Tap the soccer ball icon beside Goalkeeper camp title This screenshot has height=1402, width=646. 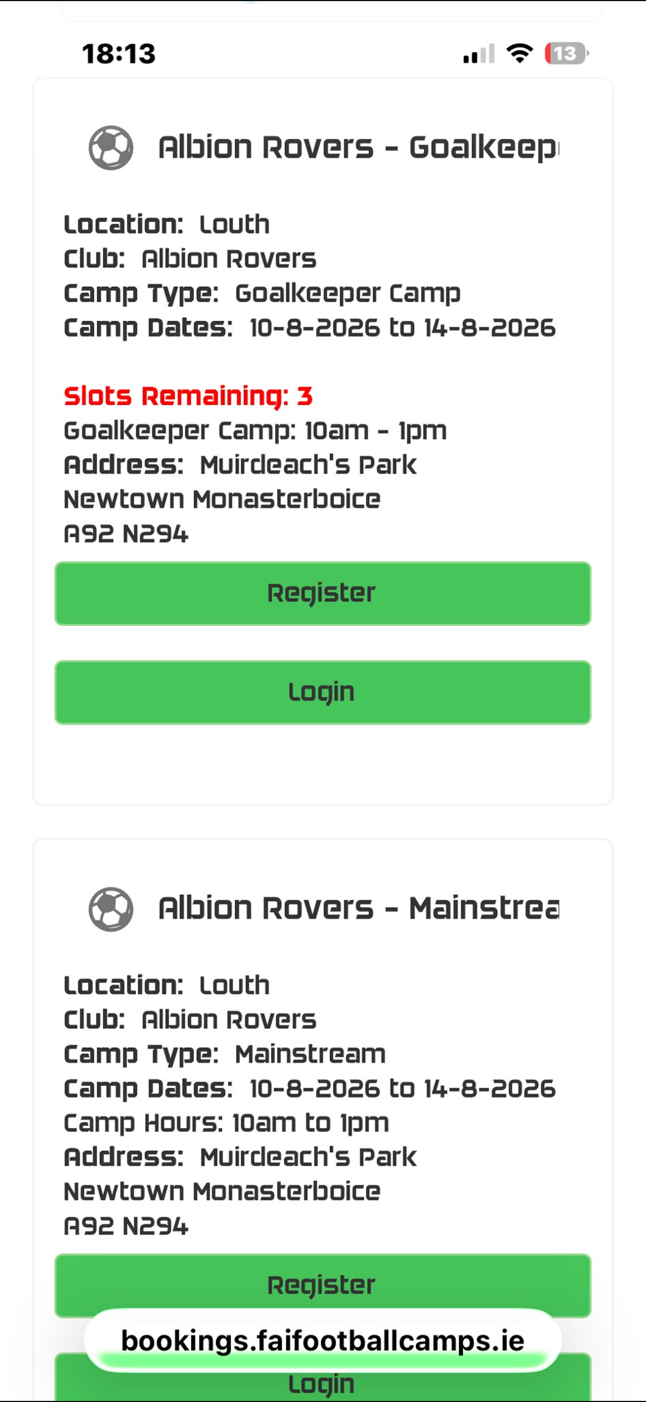pyautogui.click(x=111, y=148)
